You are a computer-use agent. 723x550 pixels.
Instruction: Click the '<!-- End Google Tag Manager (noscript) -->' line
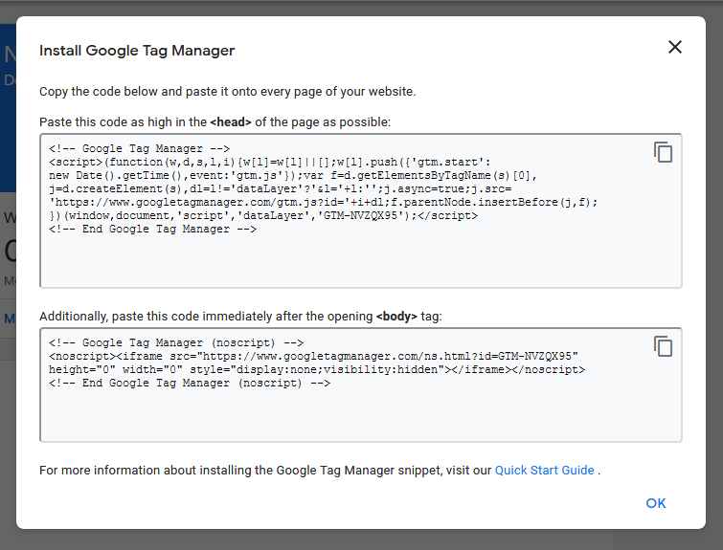click(x=189, y=383)
